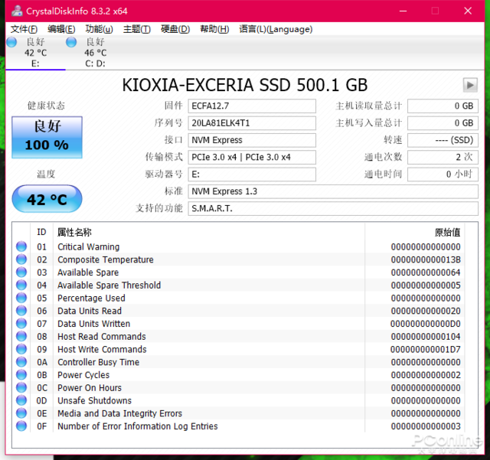
Task: Click the host reads total 0 GB field
Action: click(x=443, y=106)
